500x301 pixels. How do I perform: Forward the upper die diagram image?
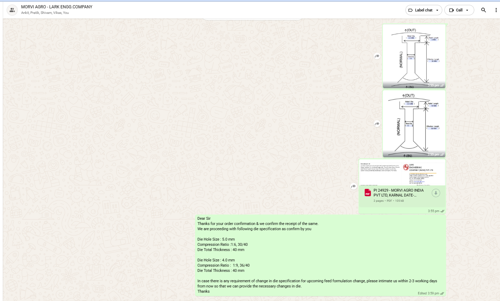point(377,56)
